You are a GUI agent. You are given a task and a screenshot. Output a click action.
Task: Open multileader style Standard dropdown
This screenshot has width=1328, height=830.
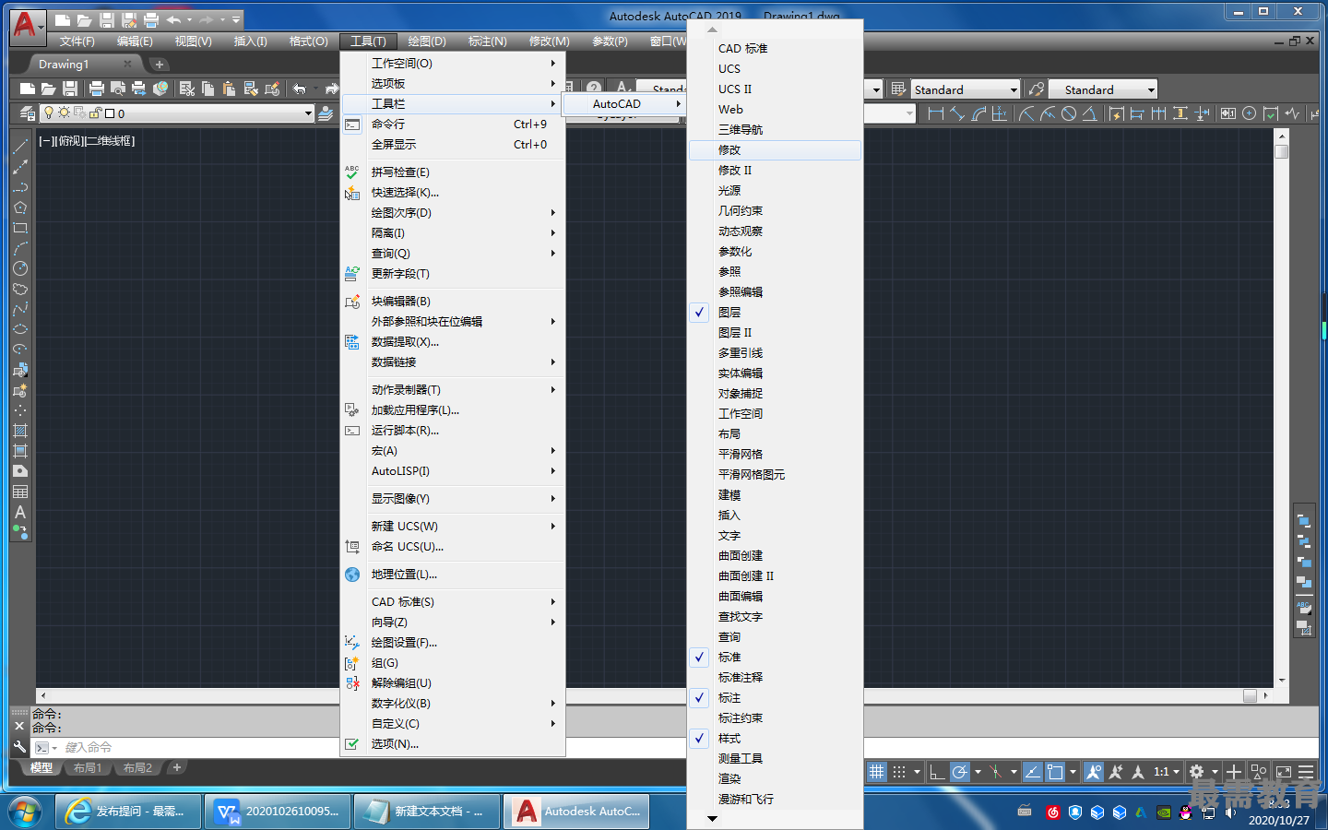(x=1151, y=89)
